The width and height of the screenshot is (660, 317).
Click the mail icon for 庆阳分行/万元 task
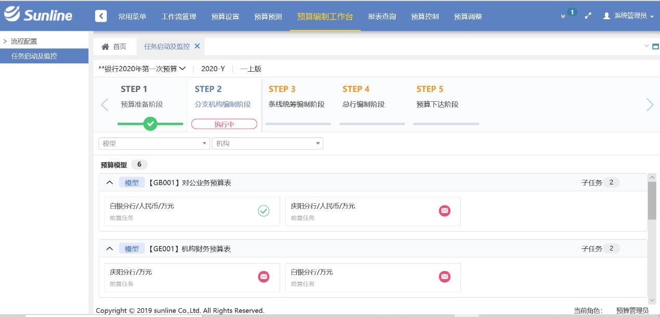[263, 277]
